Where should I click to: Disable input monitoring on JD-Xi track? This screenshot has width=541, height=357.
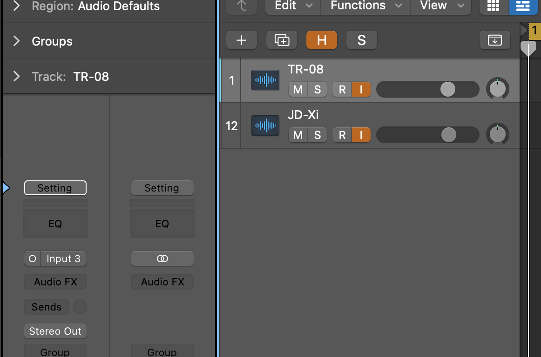tap(361, 135)
